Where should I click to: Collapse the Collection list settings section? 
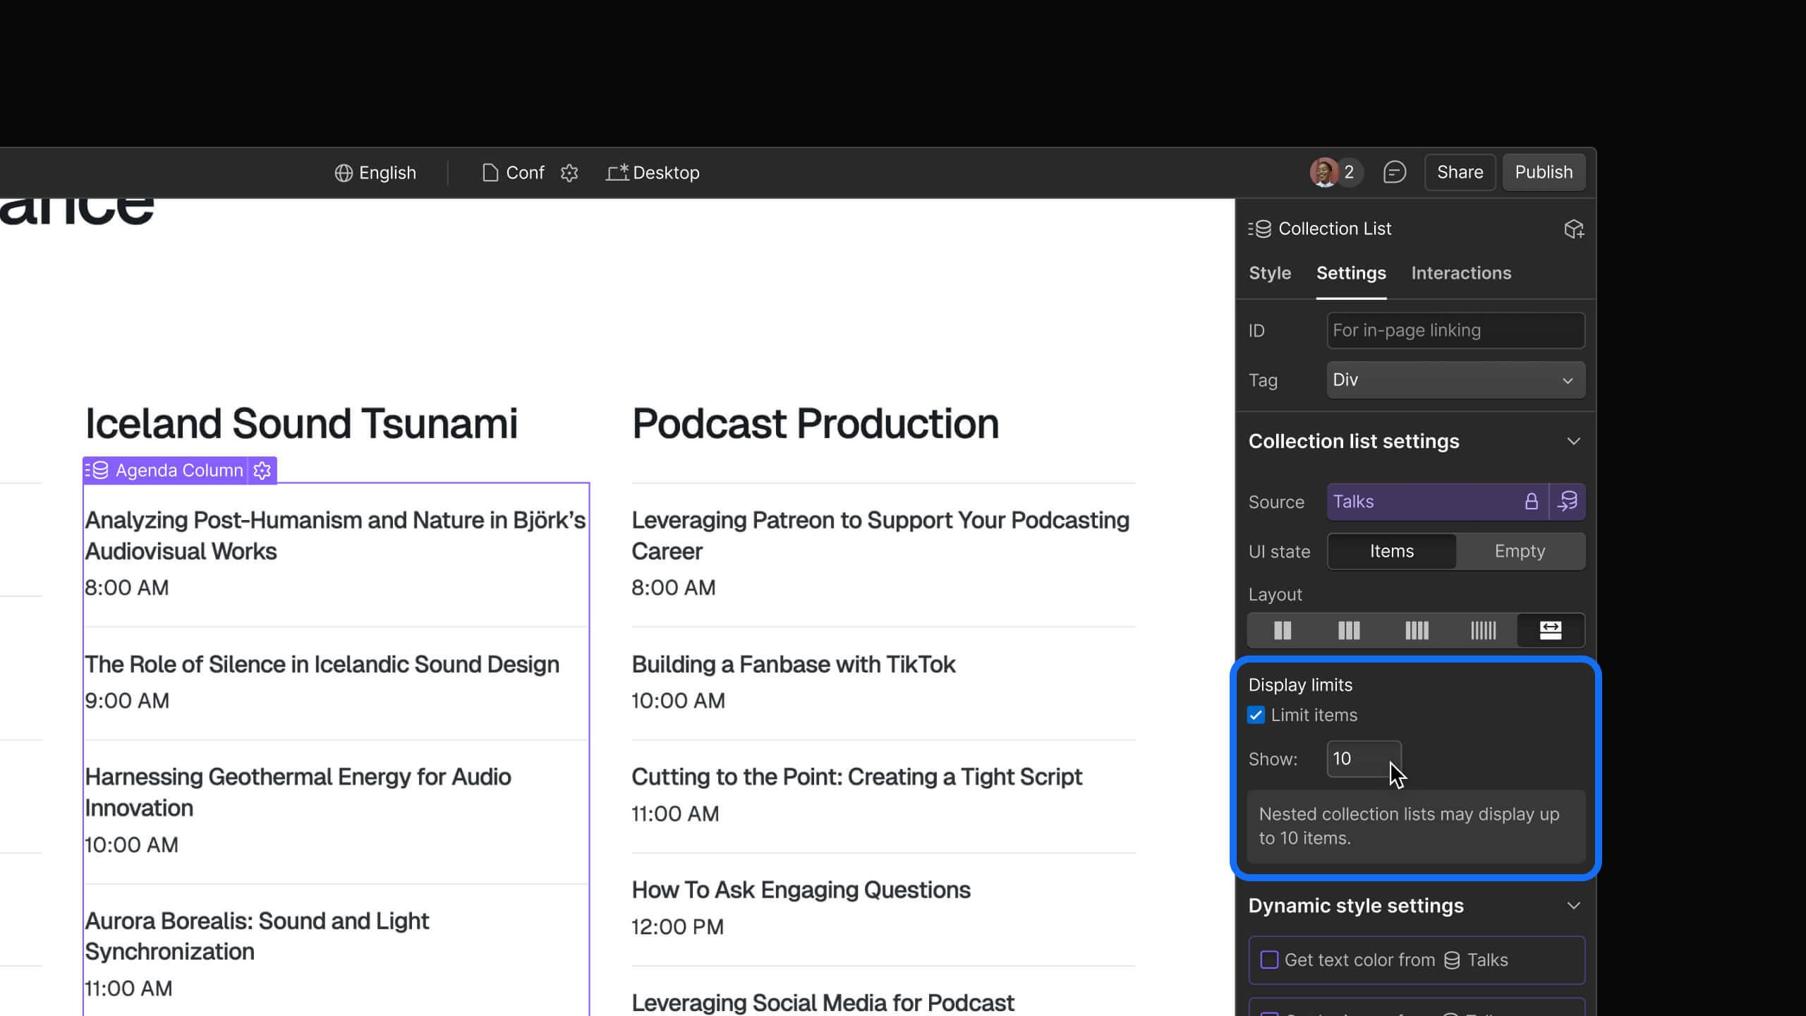pos(1573,442)
